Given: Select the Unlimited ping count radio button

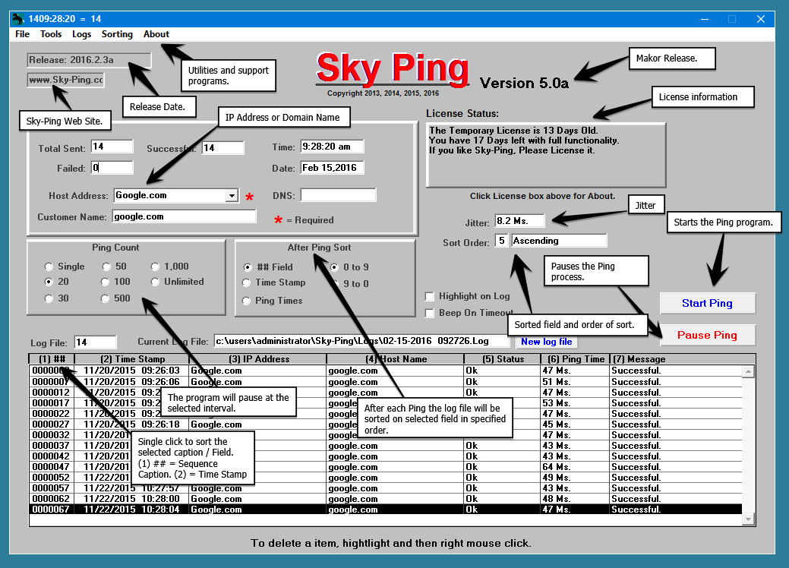Looking at the screenshot, I should tap(155, 282).
